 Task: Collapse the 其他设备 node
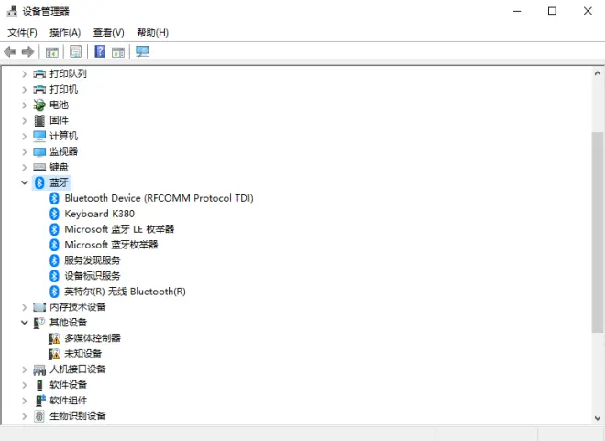pos(25,322)
